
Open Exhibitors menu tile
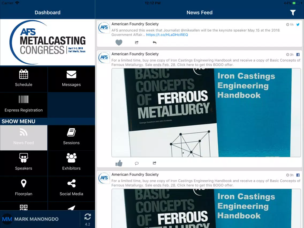(x=71, y=163)
